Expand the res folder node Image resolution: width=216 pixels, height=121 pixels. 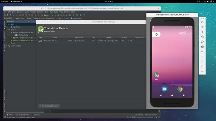coord(9,43)
